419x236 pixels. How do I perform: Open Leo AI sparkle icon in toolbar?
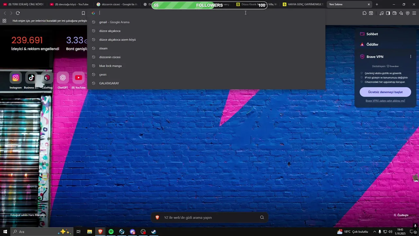click(x=401, y=13)
